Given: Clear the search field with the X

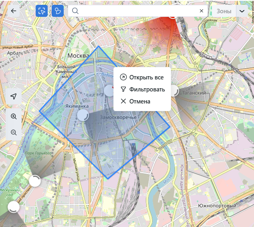Looking at the screenshot, I should click(x=202, y=11).
